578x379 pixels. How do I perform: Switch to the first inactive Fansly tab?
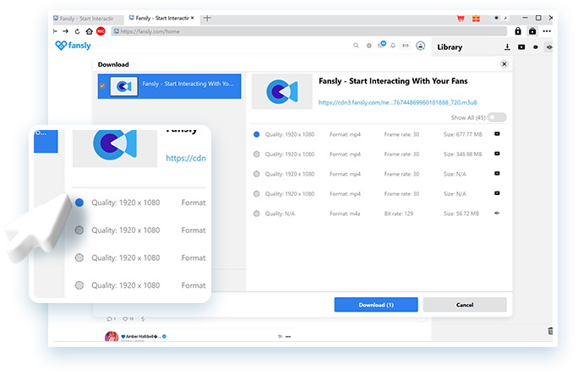pos(87,19)
